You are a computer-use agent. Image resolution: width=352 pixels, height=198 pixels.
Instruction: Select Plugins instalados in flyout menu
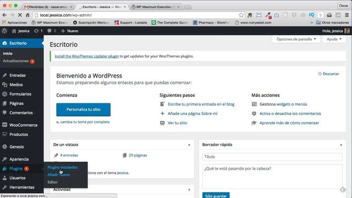coord(62,167)
